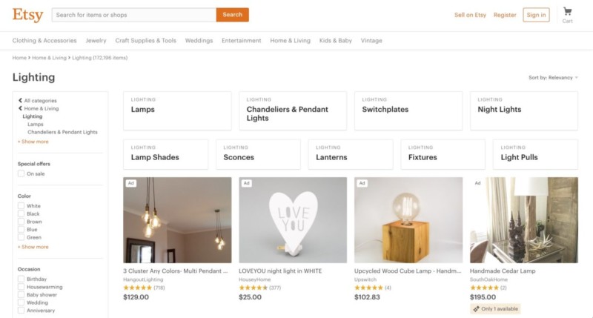Expand Show more under Color filters
The image size is (593, 318).
33,247
